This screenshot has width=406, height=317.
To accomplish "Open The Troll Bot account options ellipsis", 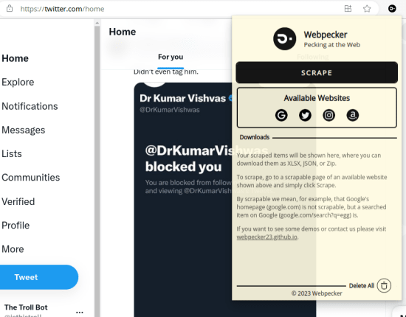I will pyautogui.click(x=80, y=312).
